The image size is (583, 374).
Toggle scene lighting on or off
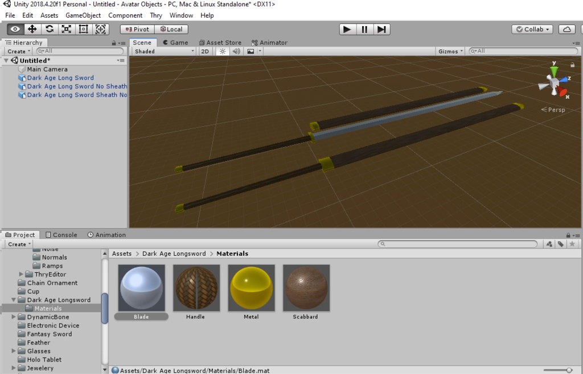221,51
